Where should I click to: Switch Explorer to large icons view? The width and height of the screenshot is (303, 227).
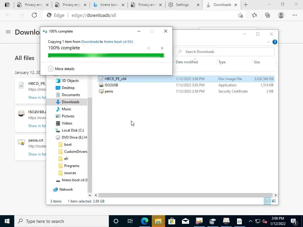(x=274, y=201)
